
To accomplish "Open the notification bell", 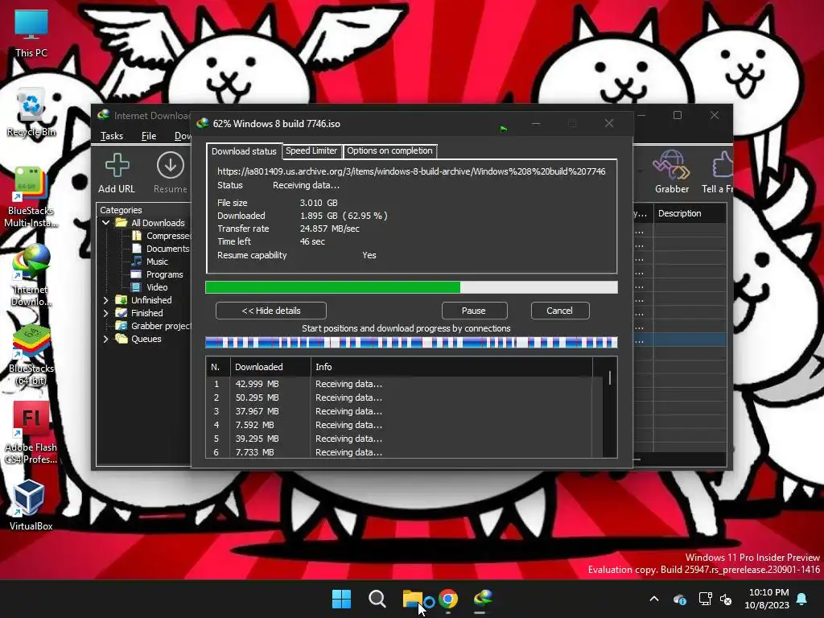I will (x=802, y=599).
